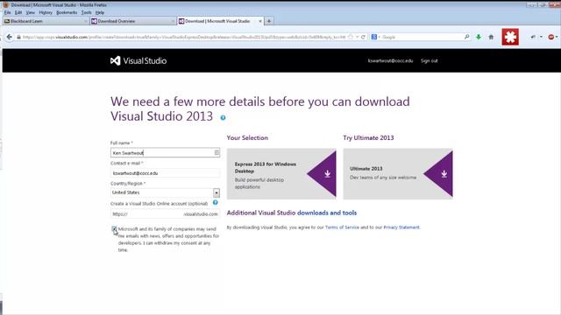Click the 'Your Selection' heading
The image size is (561, 315).
pyautogui.click(x=247, y=138)
